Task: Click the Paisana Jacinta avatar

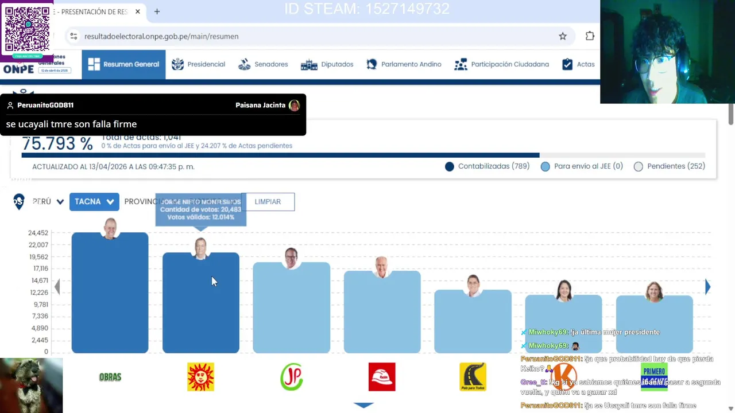Action: [294, 106]
